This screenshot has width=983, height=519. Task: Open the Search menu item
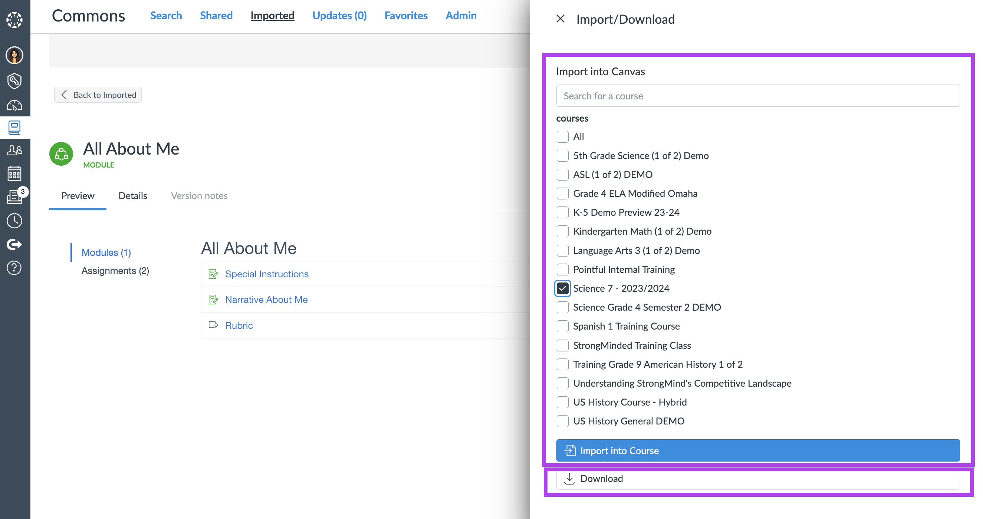166,14
